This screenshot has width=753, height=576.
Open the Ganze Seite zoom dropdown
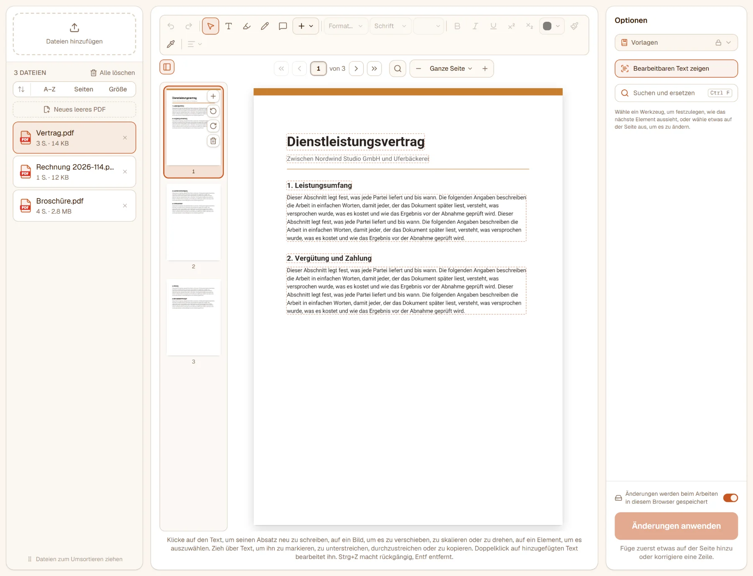point(451,69)
